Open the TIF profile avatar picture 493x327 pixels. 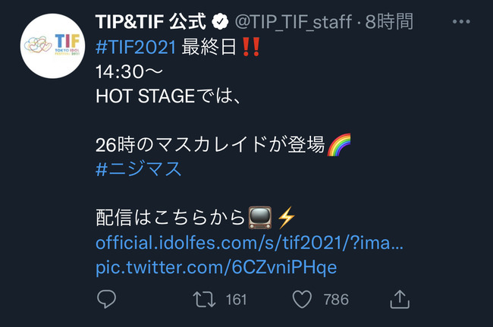[52, 46]
